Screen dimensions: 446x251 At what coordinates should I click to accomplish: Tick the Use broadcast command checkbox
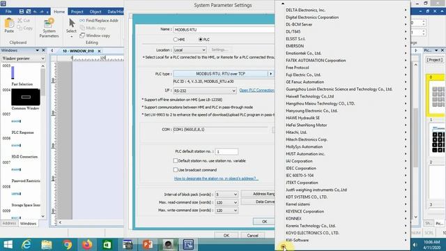tap(176, 170)
